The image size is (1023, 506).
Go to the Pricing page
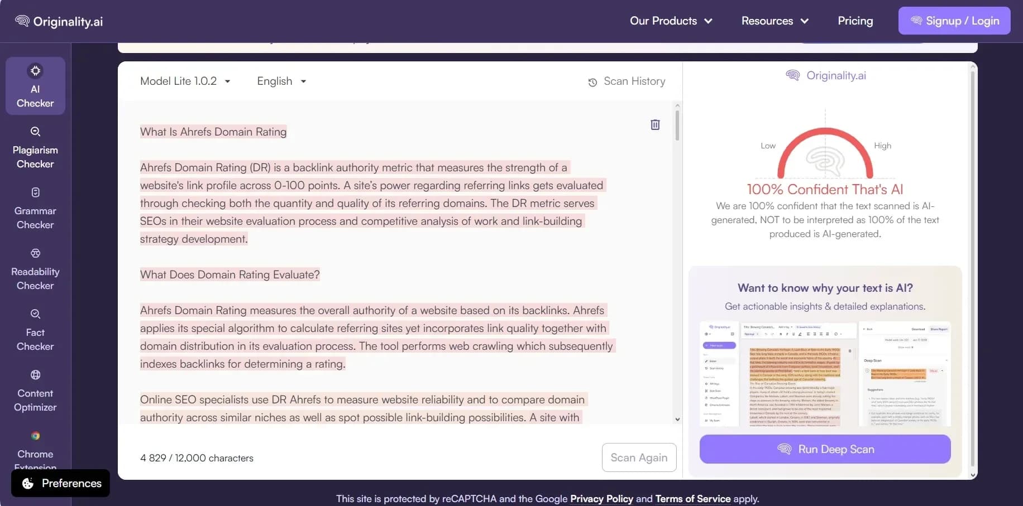click(855, 21)
